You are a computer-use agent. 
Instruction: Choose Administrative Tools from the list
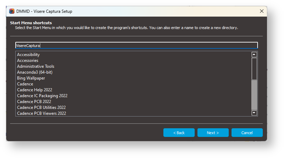point(36,66)
